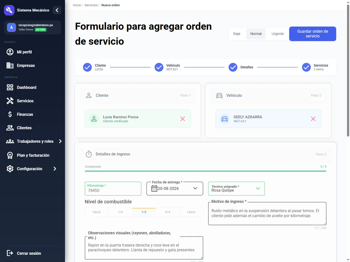The width and height of the screenshot is (350, 262).
Task: Click the Plan y facturación badge icon
Action: point(10,155)
